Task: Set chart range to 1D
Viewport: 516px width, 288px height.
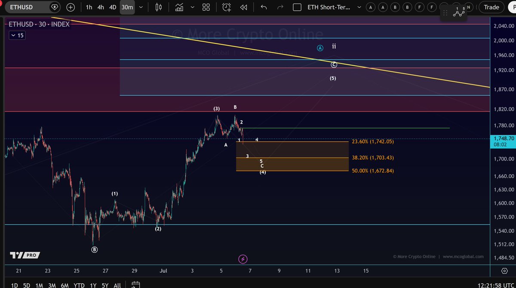Action: point(14,285)
